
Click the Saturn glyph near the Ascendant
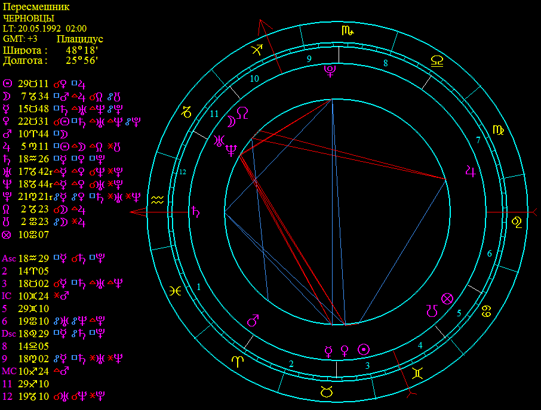[x=195, y=211]
